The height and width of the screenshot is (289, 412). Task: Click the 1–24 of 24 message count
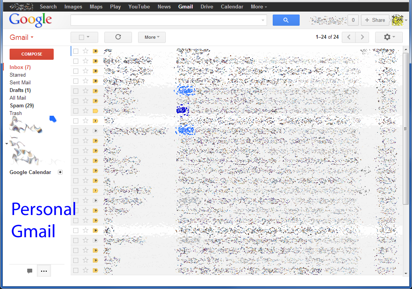(x=327, y=37)
